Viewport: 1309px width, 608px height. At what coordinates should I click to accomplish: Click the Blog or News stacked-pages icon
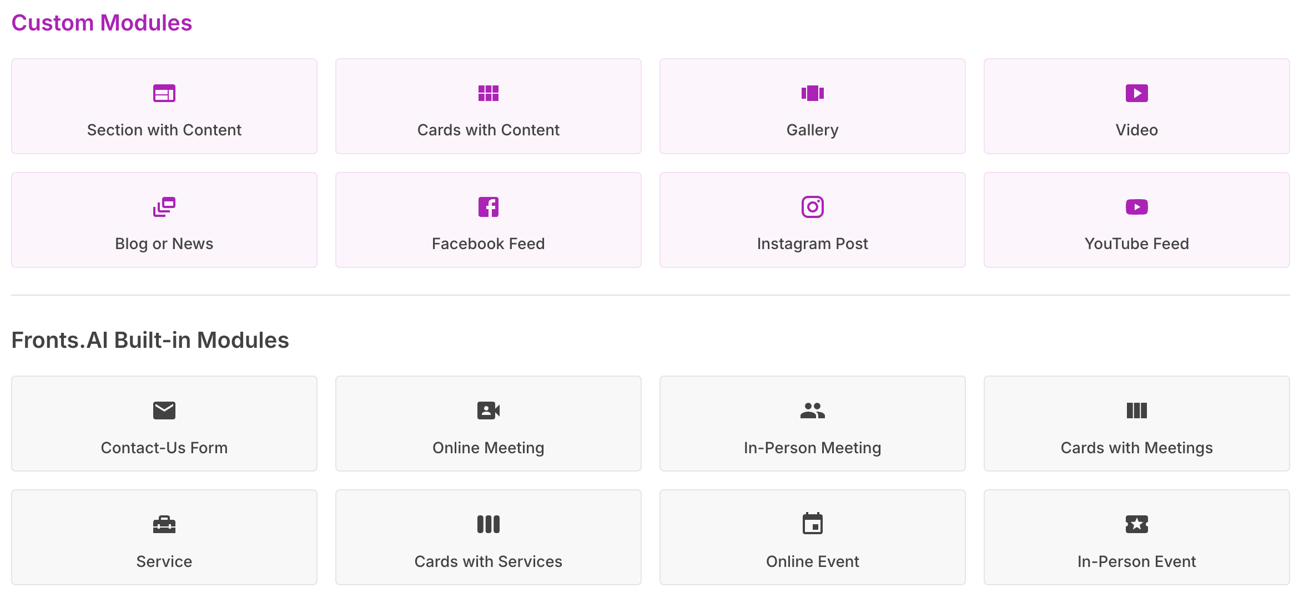click(164, 207)
